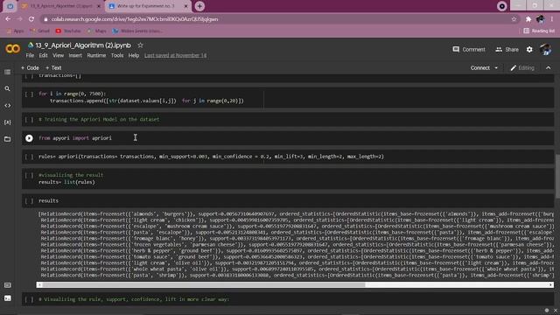Open Find and replace in sidebar
The width and height of the screenshot is (560, 315).
7,88
